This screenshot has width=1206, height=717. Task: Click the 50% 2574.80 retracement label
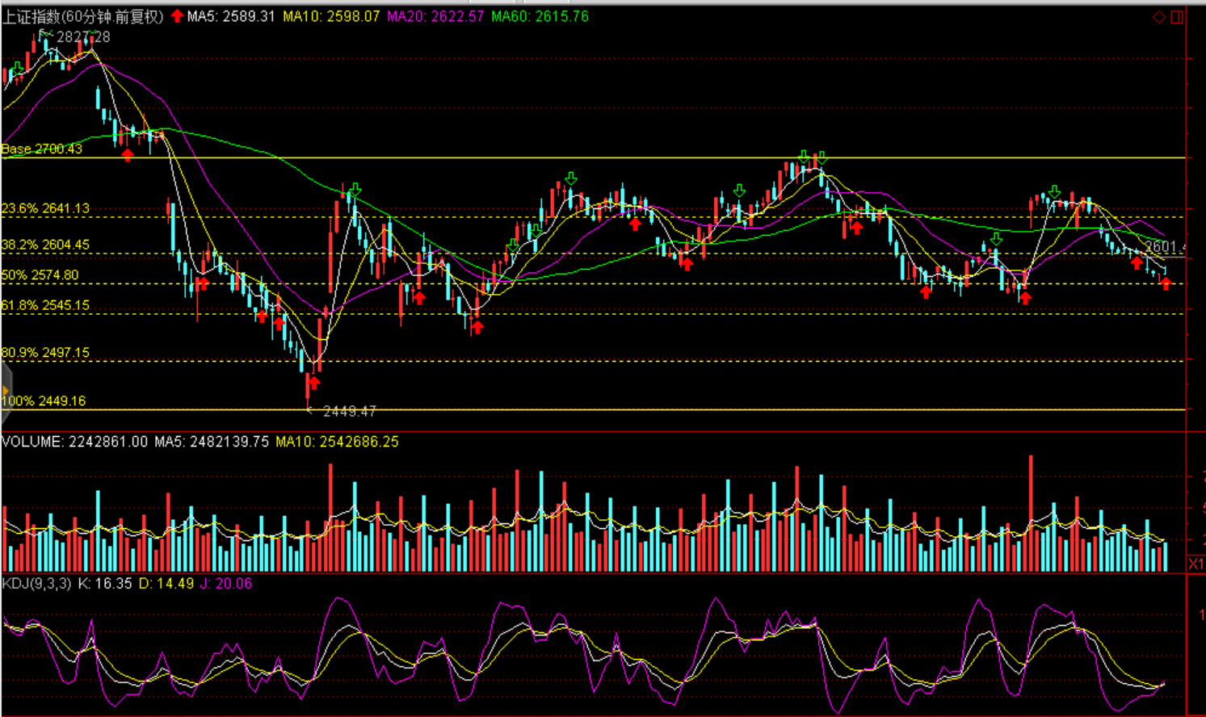pos(40,275)
